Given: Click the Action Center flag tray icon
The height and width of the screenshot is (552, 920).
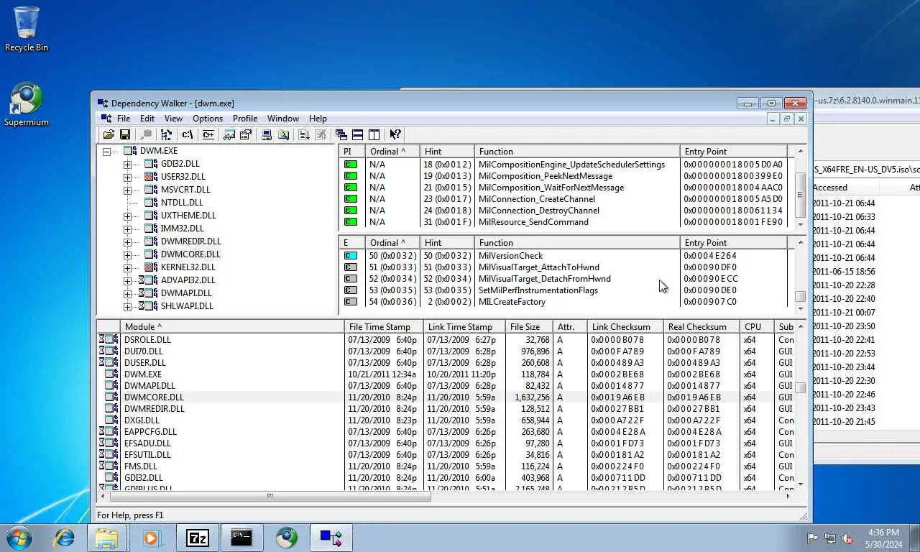Looking at the screenshot, I should point(812,538).
